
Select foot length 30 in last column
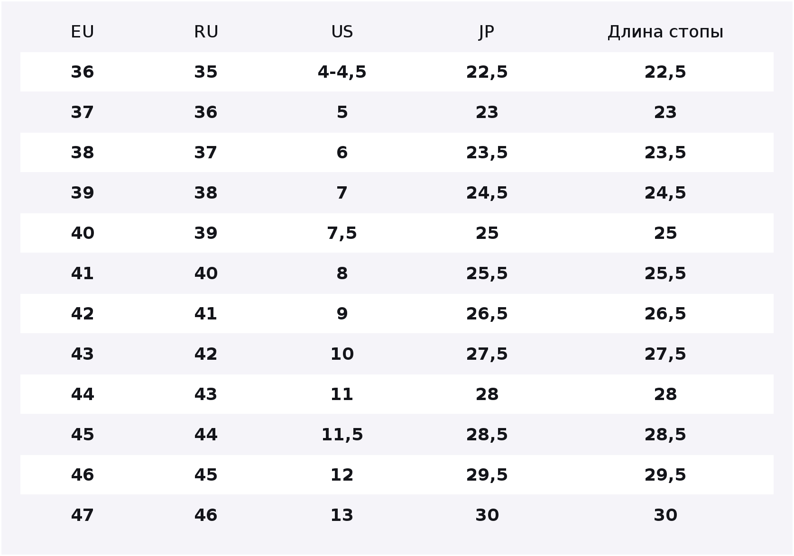click(665, 515)
